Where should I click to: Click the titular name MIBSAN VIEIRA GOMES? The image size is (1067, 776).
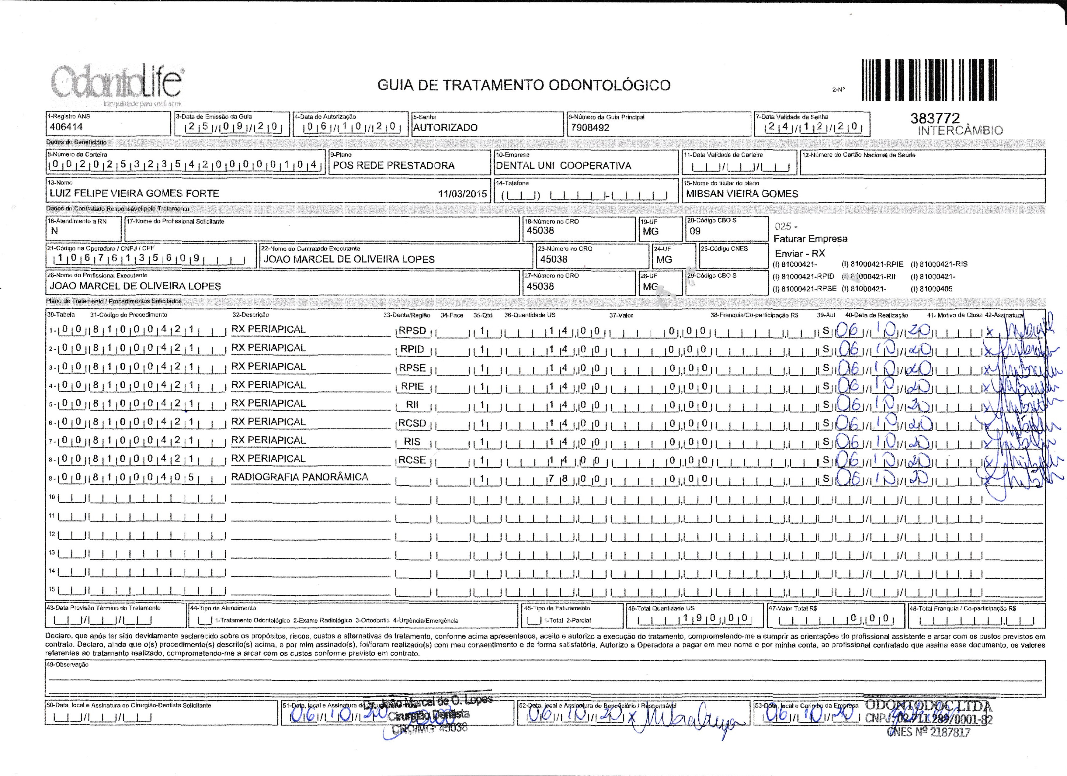pos(742,194)
